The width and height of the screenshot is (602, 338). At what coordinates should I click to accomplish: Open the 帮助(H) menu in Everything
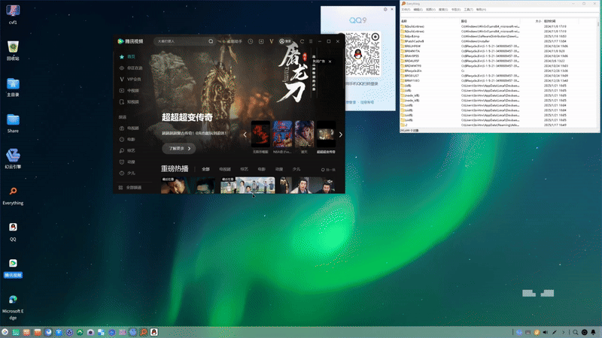point(481,10)
